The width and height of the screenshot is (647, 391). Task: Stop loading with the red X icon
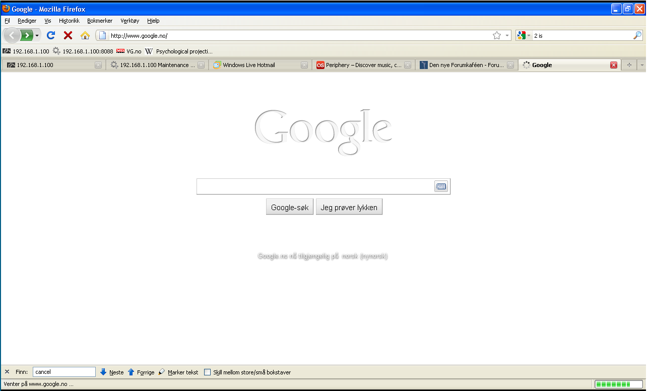click(68, 35)
